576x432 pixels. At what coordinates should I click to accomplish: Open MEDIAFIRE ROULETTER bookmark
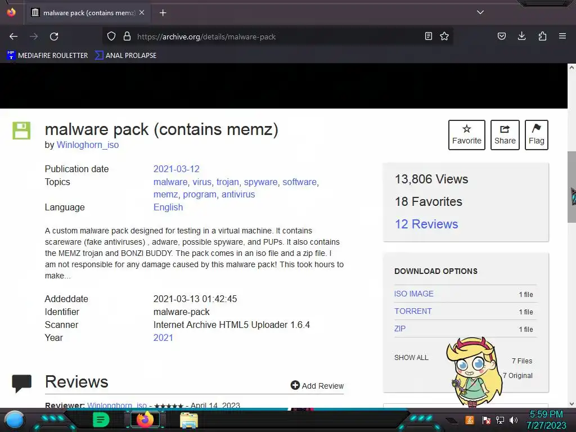[x=47, y=56]
